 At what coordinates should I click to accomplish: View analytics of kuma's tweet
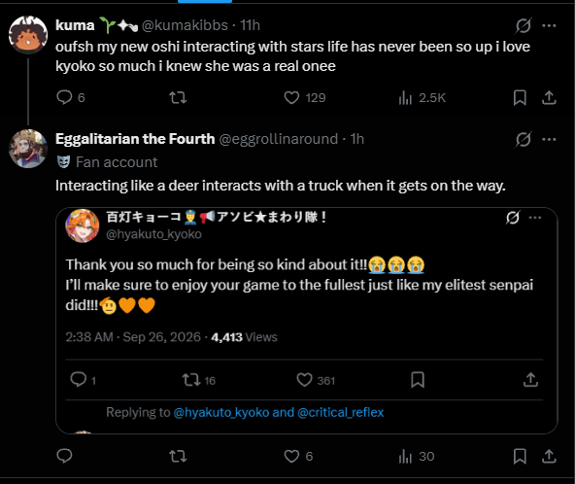click(x=405, y=97)
